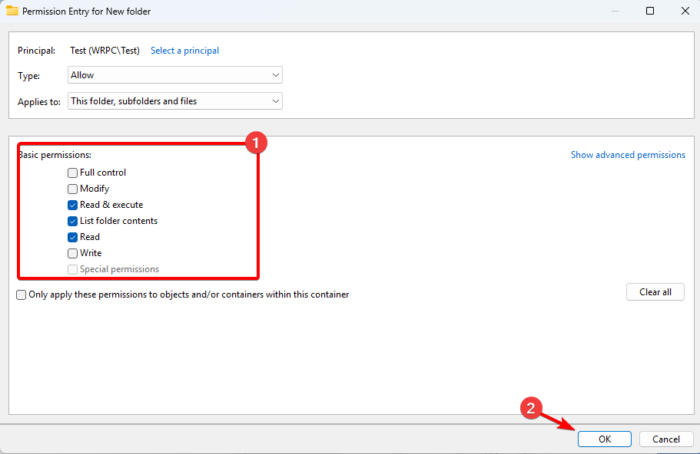Open the Type dropdown showing Allow
Image resolution: width=700 pixels, height=454 pixels.
point(175,75)
